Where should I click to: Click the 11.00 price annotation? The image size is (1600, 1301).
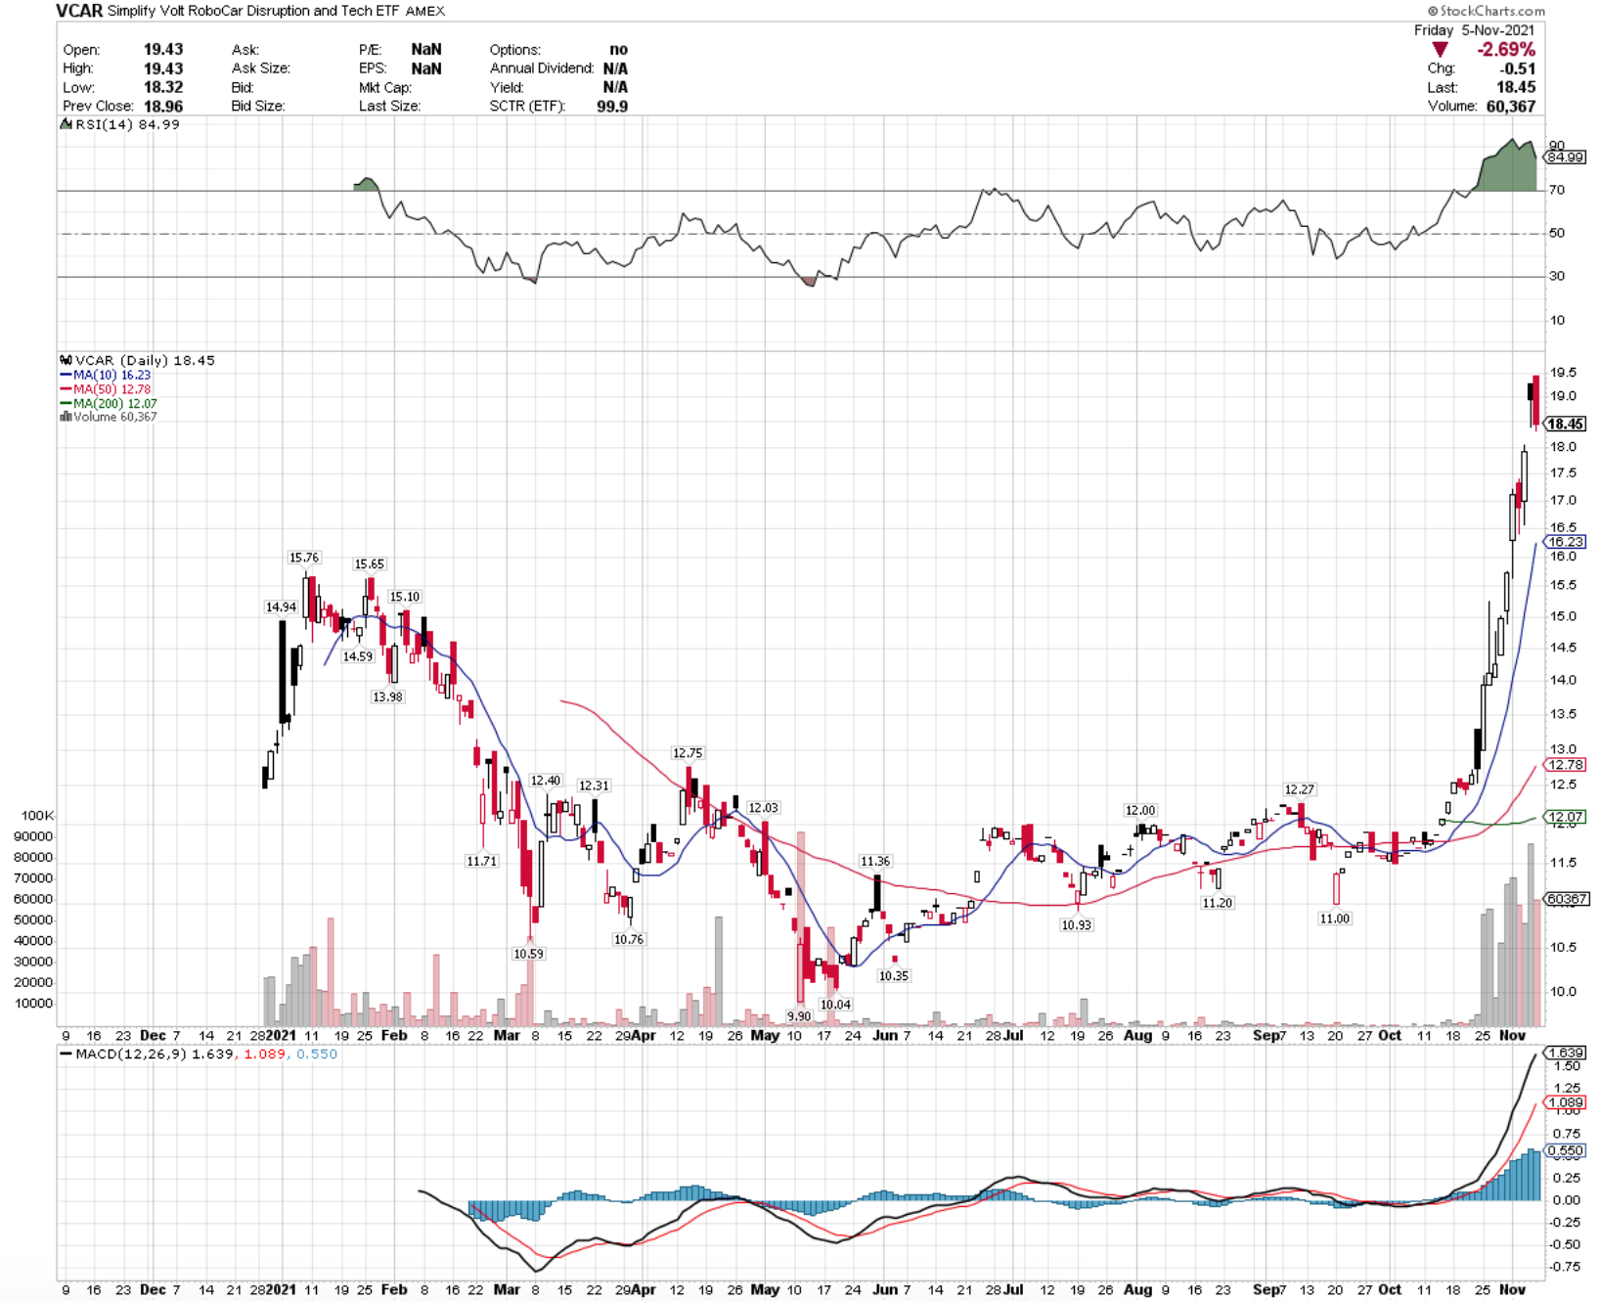(1335, 919)
